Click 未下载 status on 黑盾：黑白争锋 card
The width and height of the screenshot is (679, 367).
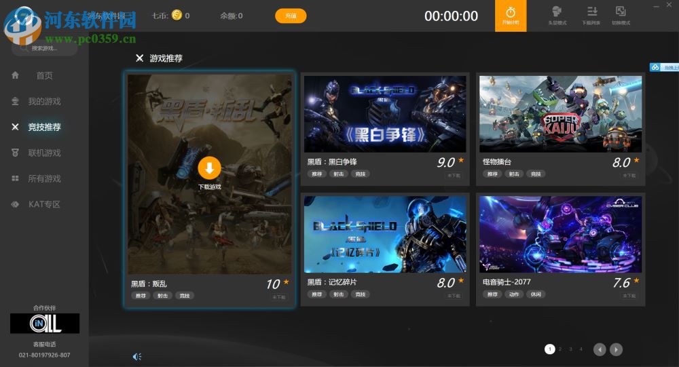pos(454,175)
